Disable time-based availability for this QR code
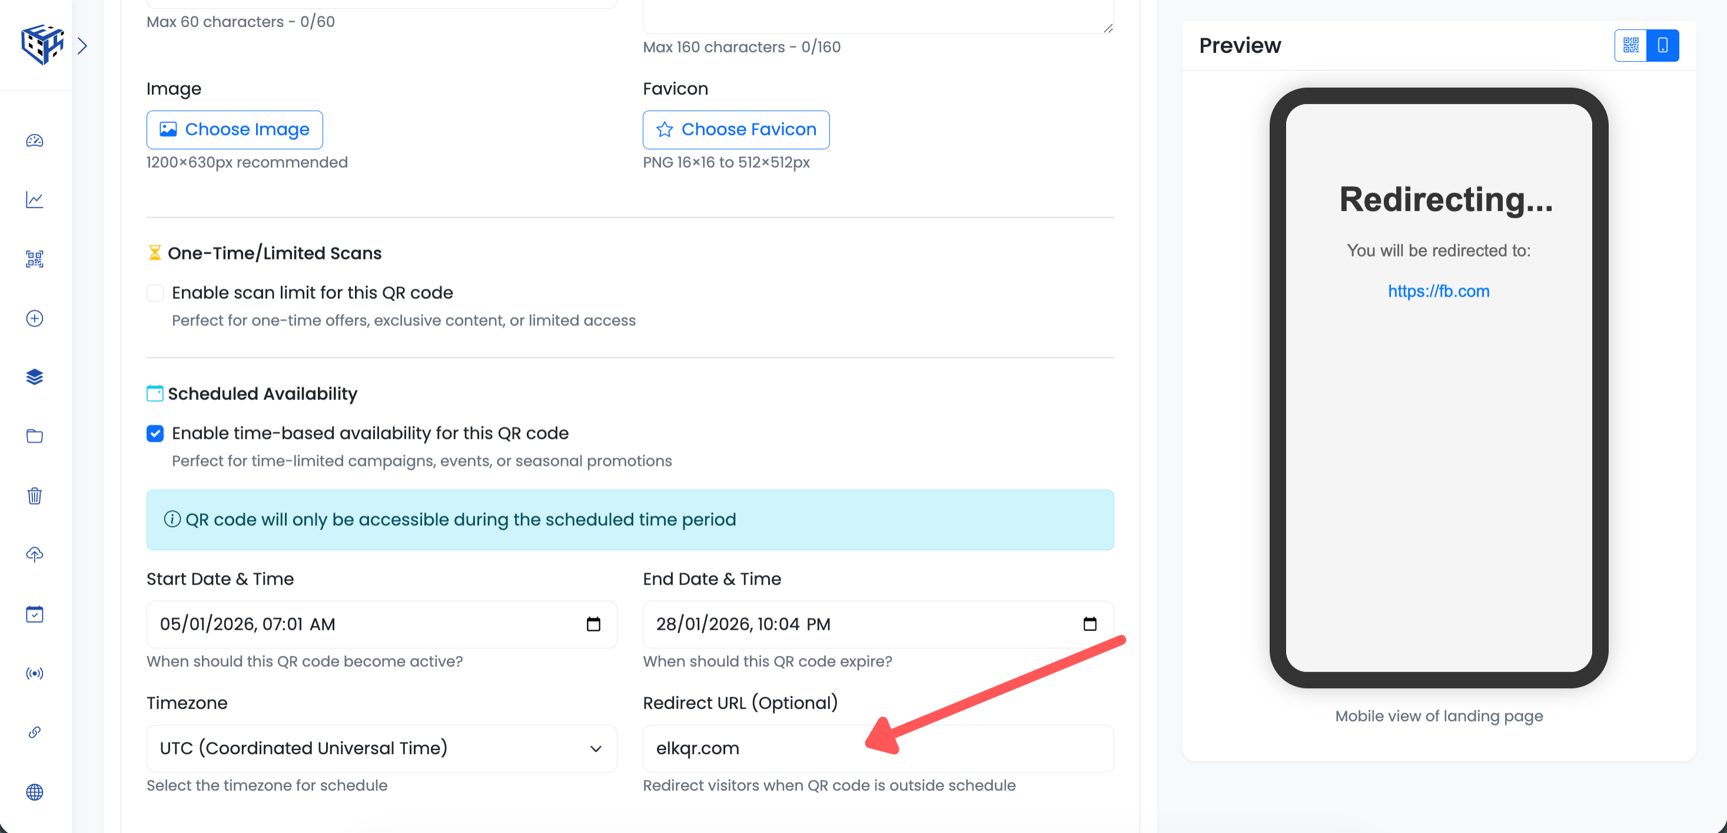Screen dimensions: 1727x833 coord(155,434)
